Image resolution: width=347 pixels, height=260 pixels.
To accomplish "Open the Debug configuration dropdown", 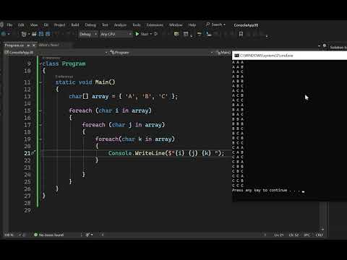I will 88,34.
